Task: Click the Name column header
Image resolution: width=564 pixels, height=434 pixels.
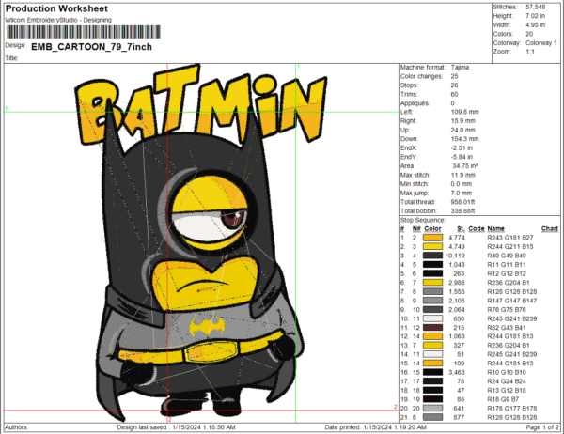Action: click(494, 228)
